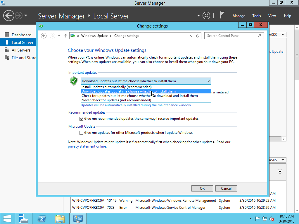Choose Never check for updates option
Image resolution: width=299 pixels, height=224 pixels.
coord(146,100)
